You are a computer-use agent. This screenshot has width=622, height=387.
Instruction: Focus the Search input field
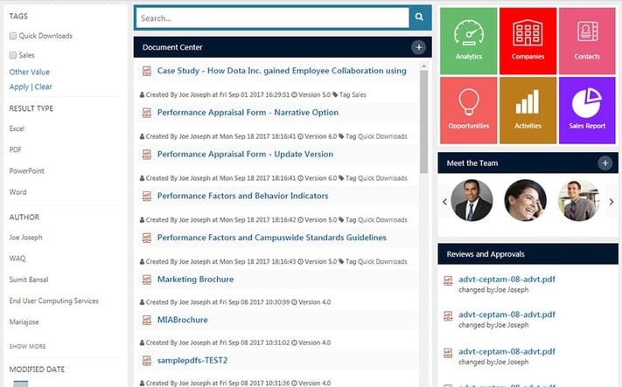pyautogui.click(x=273, y=18)
